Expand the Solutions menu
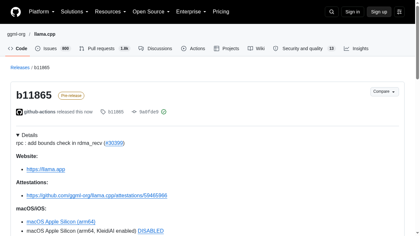Screen dimensions: 420x236 click(x=75, y=12)
